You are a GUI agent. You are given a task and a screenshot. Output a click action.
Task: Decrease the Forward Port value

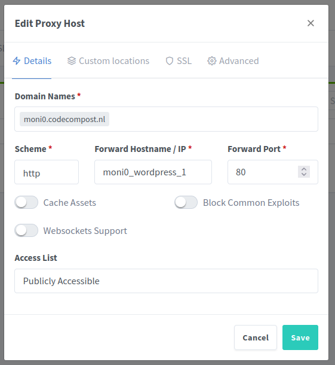point(304,175)
